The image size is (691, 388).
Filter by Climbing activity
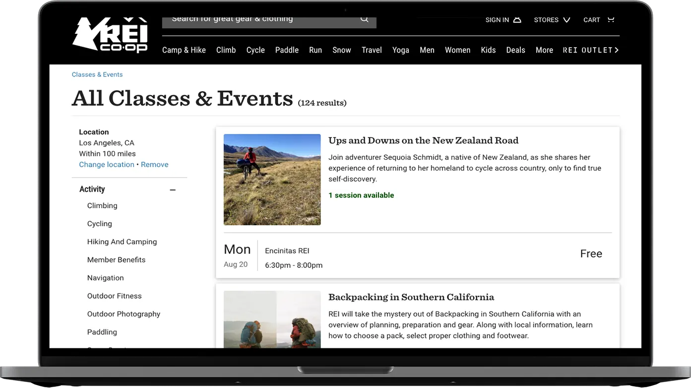[x=102, y=205]
